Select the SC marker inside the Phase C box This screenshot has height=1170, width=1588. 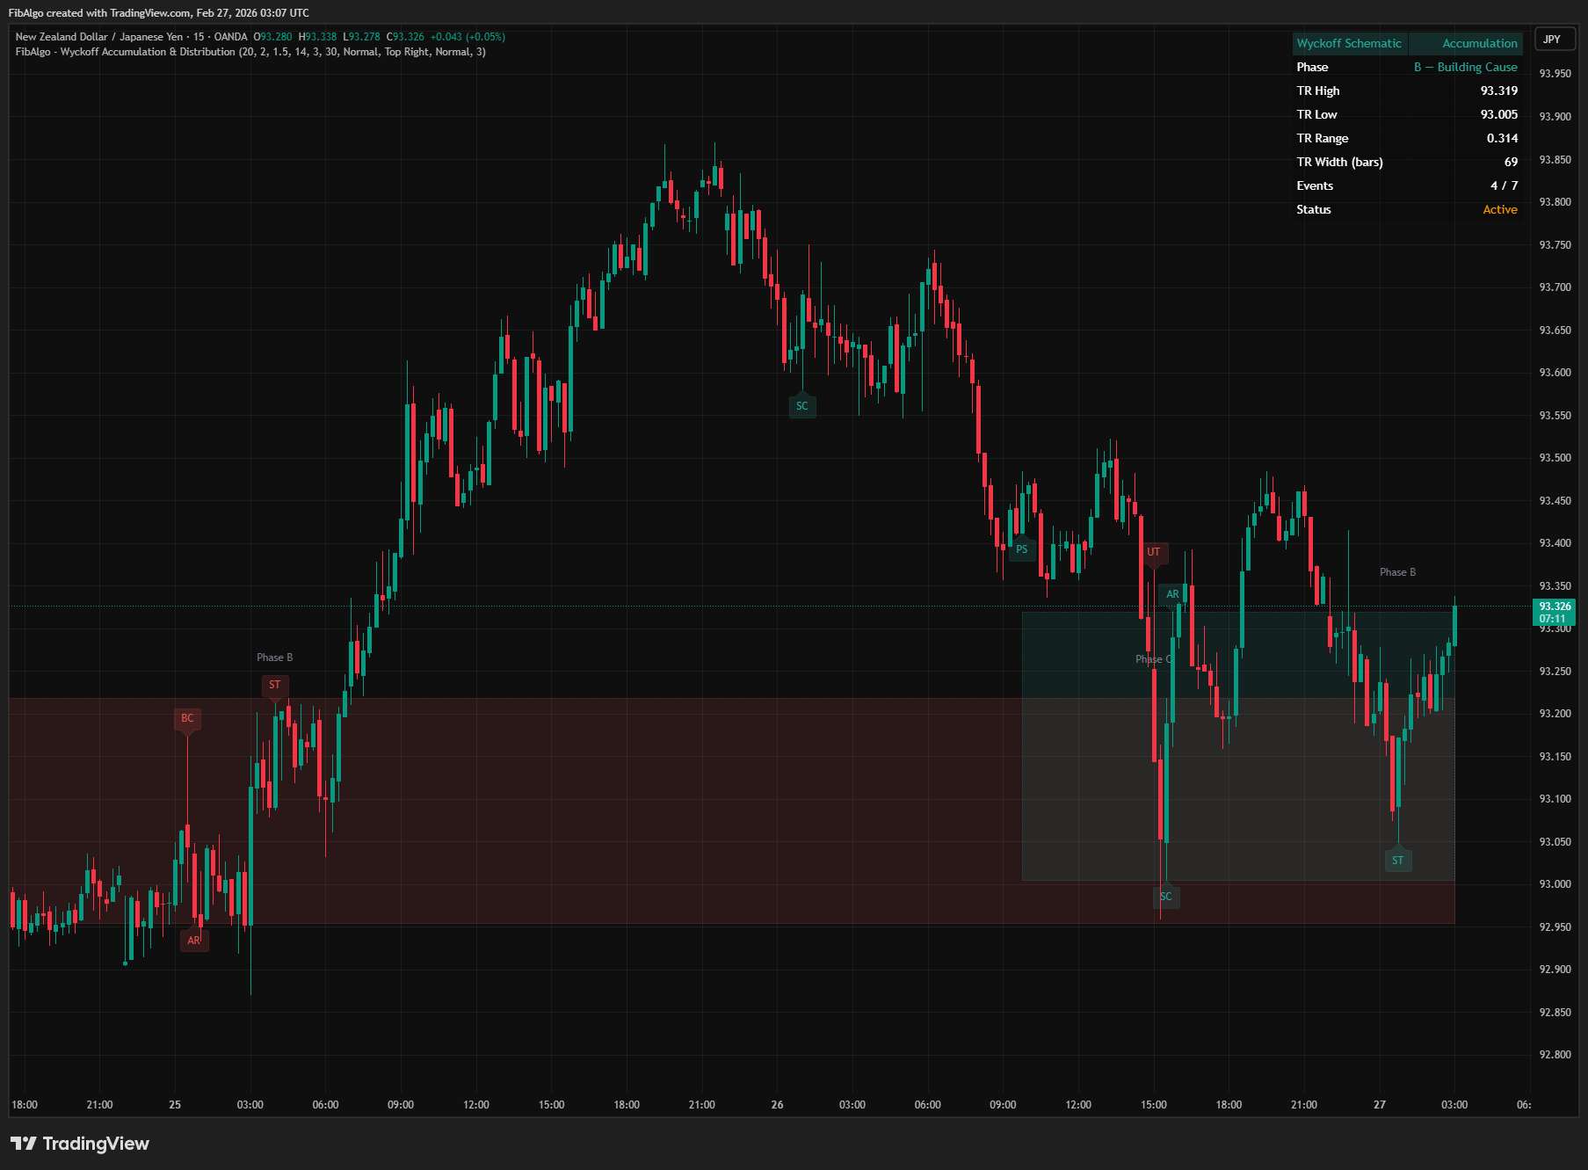tap(1166, 896)
